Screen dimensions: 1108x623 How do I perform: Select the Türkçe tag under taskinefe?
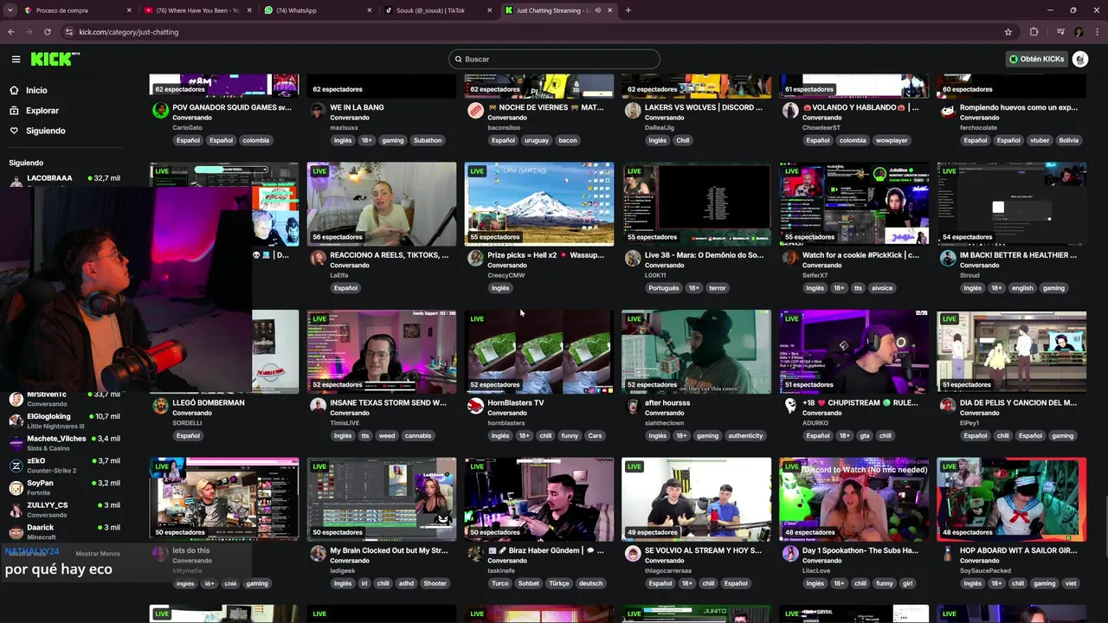559,583
